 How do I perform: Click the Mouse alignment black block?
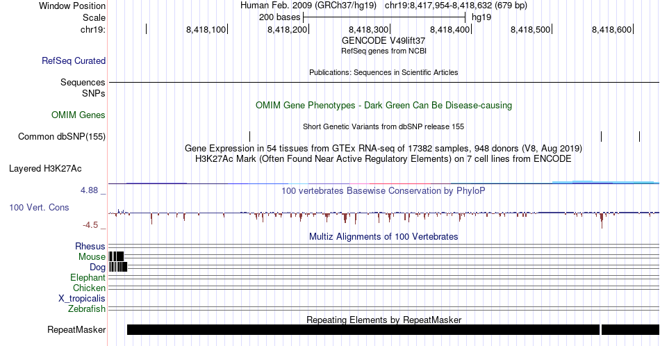point(116,256)
